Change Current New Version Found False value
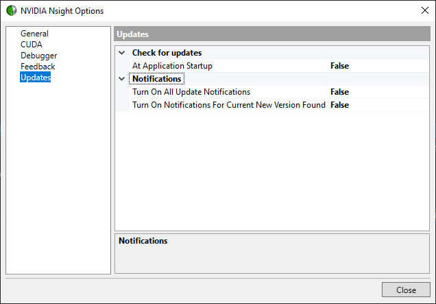The height and width of the screenshot is (304, 436). tap(378, 105)
